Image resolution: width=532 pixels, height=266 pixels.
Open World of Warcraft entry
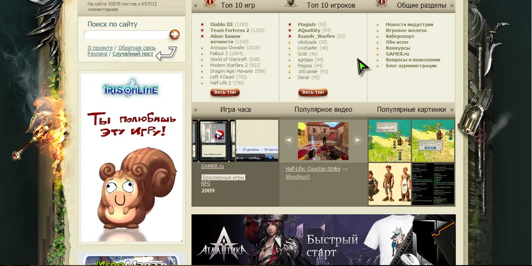point(228,59)
